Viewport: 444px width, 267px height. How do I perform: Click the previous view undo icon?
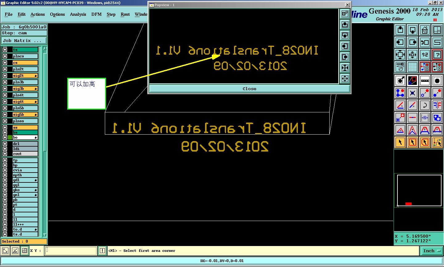(x=425, y=42)
